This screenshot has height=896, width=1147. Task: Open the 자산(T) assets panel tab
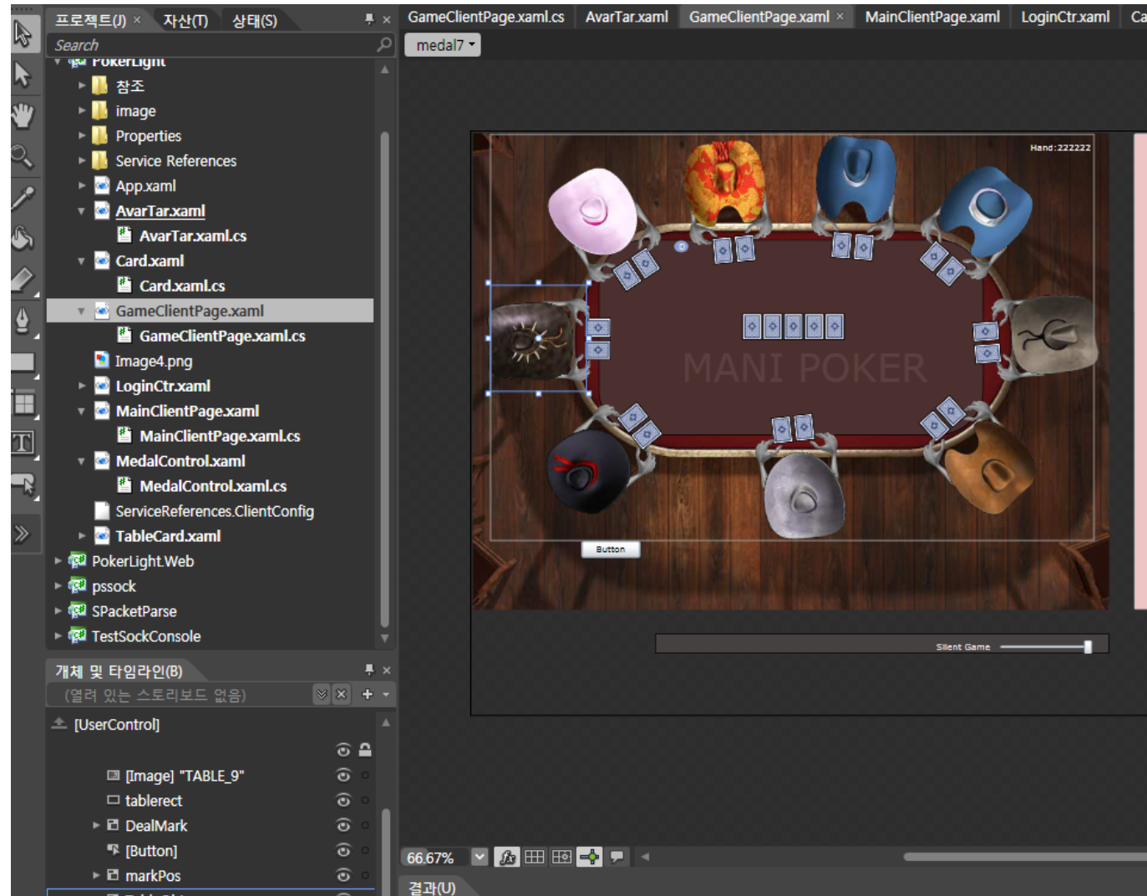(185, 20)
